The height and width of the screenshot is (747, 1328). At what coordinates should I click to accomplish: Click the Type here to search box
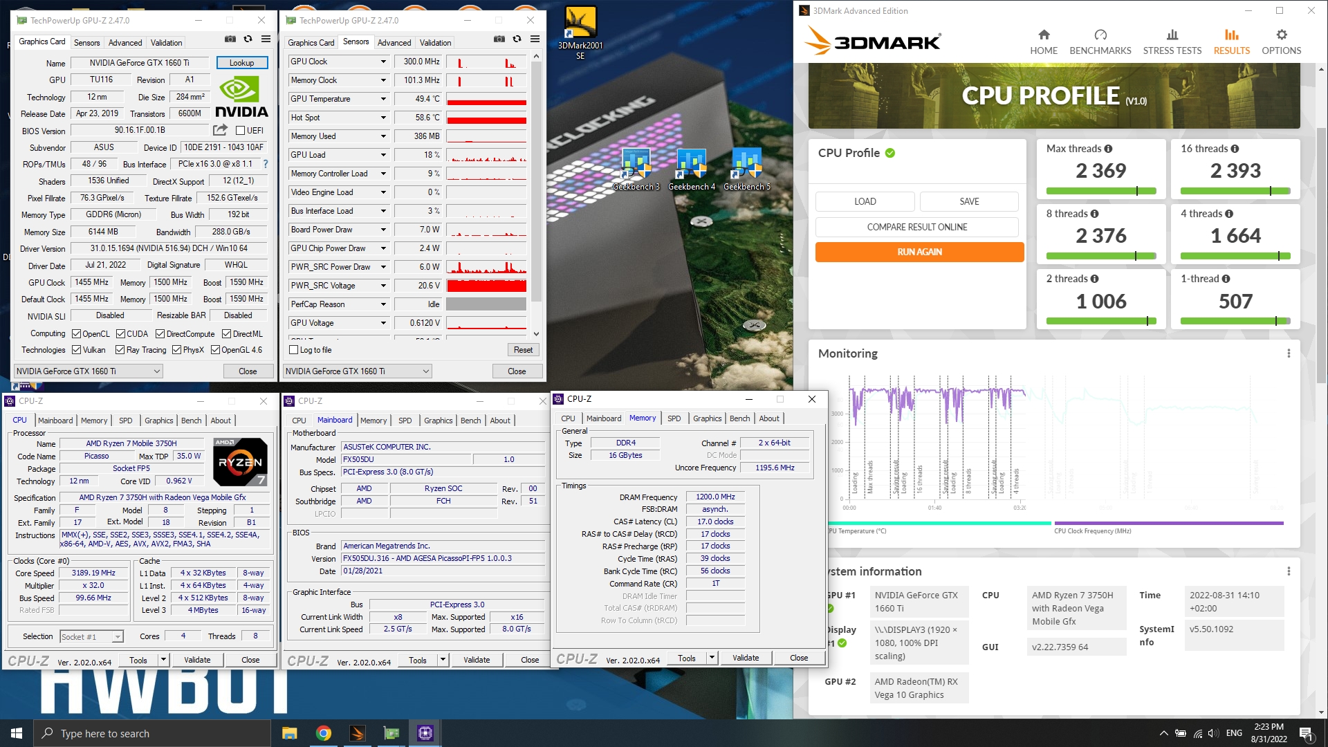(x=152, y=733)
